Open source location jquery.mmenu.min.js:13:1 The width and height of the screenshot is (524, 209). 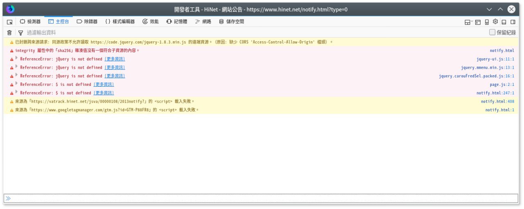(488, 68)
